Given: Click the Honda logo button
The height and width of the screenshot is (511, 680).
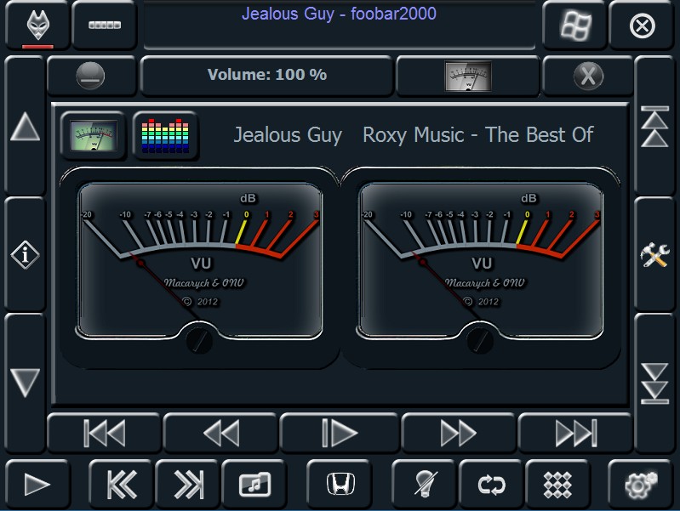Looking at the screenshot, I should (x=340, y=484).
